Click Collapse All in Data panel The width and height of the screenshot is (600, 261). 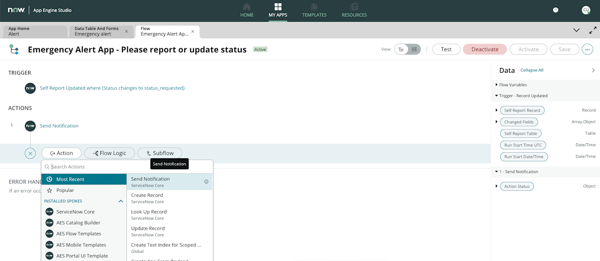click(532, 70)
